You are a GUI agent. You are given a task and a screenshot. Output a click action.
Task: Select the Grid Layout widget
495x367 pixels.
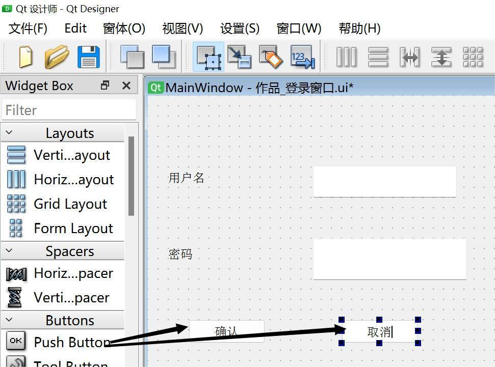[63, 204]
